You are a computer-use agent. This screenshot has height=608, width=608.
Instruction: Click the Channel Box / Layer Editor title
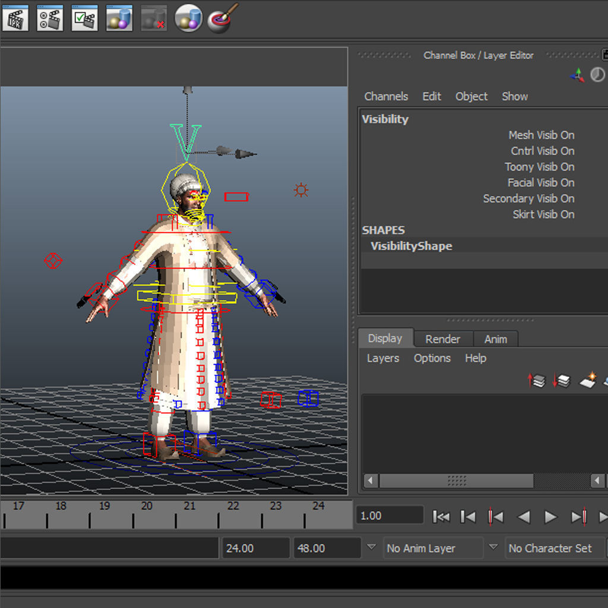[x=478, y=55]
